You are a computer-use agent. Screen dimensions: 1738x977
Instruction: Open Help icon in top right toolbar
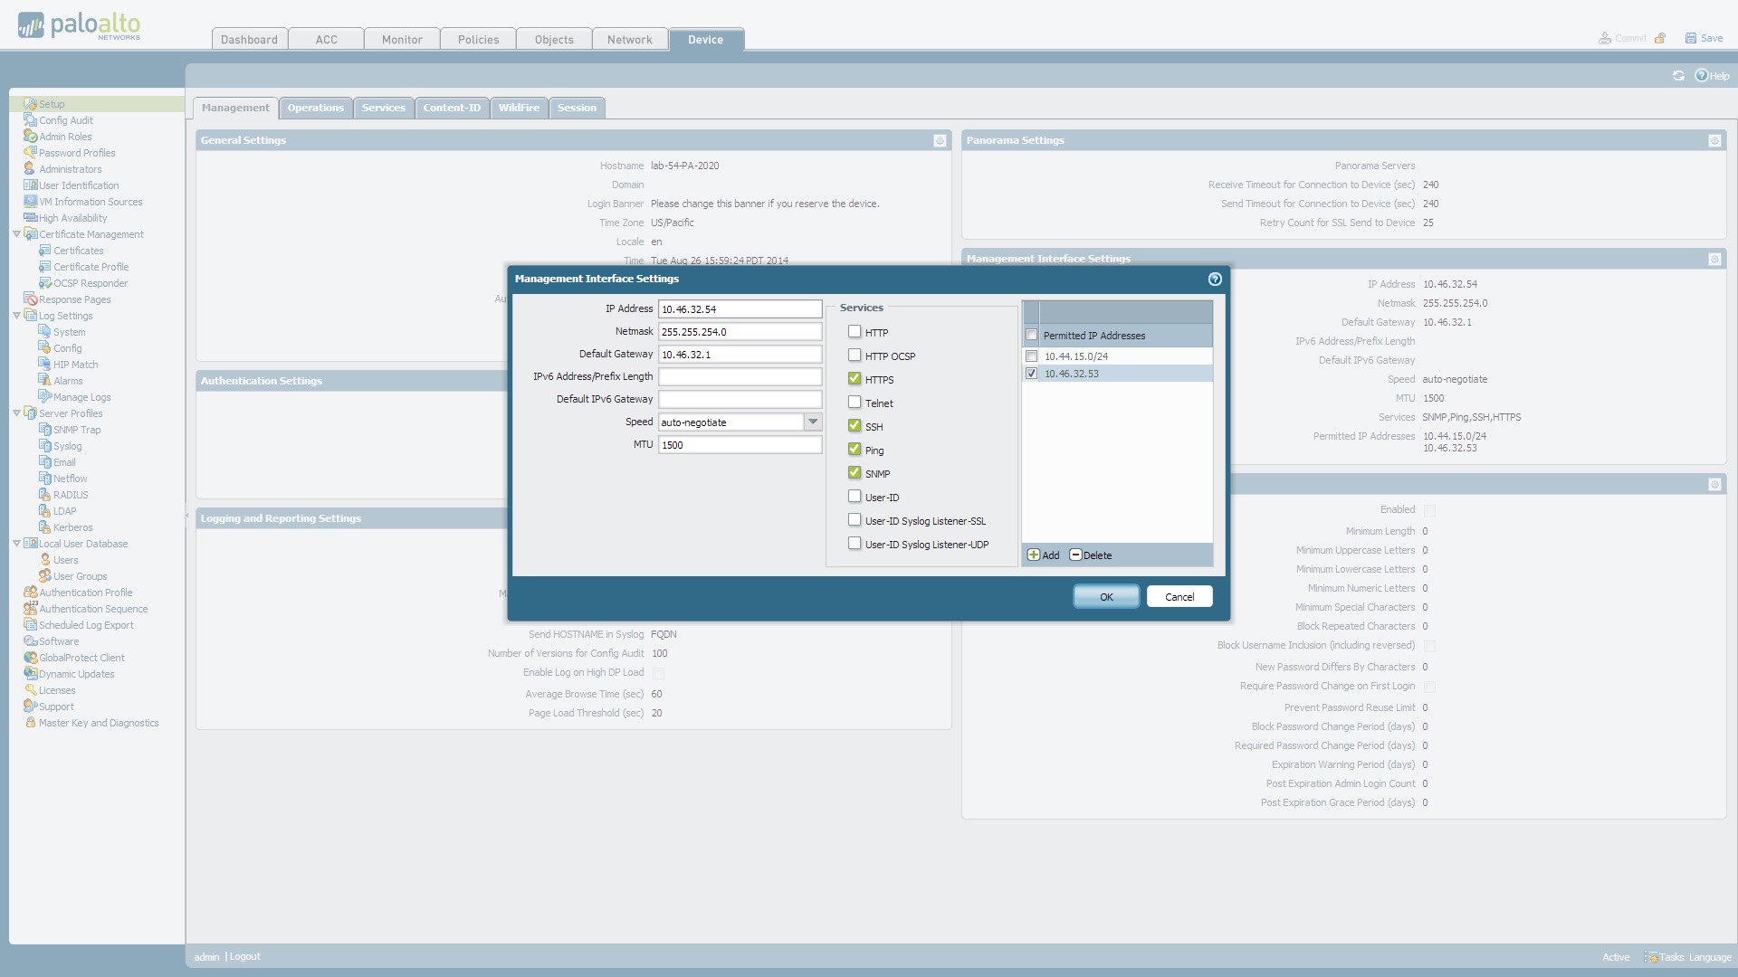pyautogui.click(x=1701, y=76)
